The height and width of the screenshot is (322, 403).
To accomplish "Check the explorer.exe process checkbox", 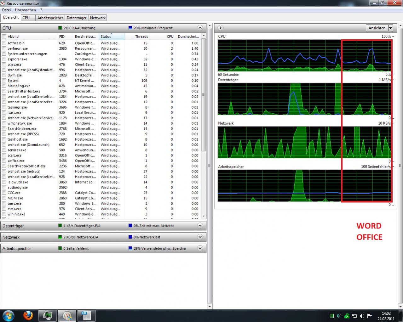I will 4,59.
